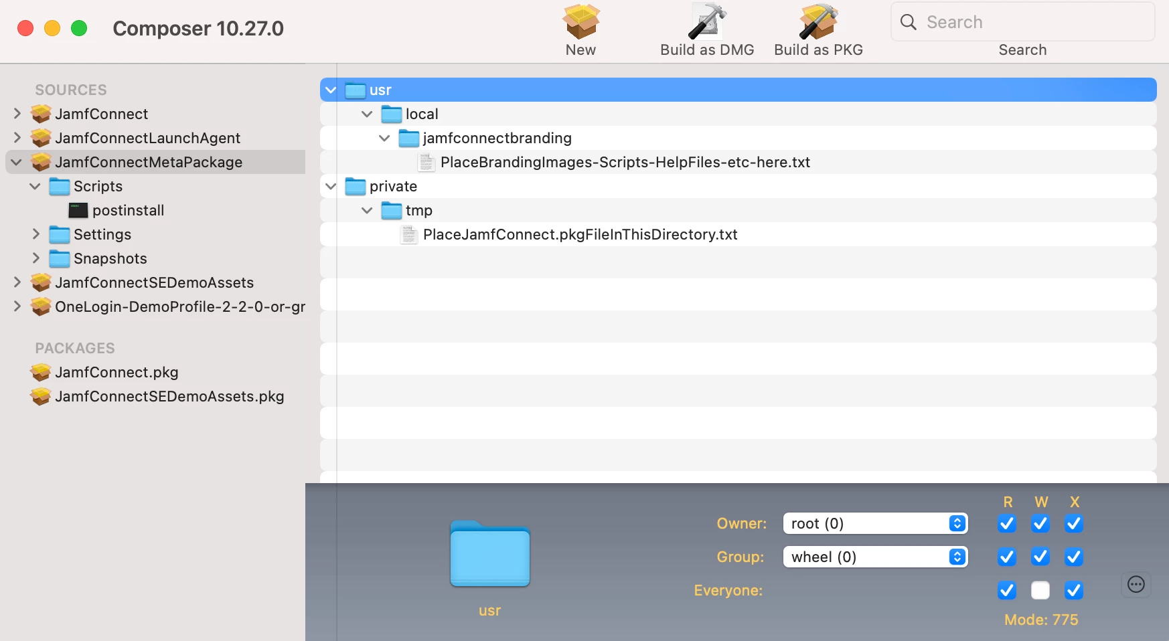Viewport: 1169px width, 641px height.
Task: Click the search magnifier icon
Action: pos(909,22)
